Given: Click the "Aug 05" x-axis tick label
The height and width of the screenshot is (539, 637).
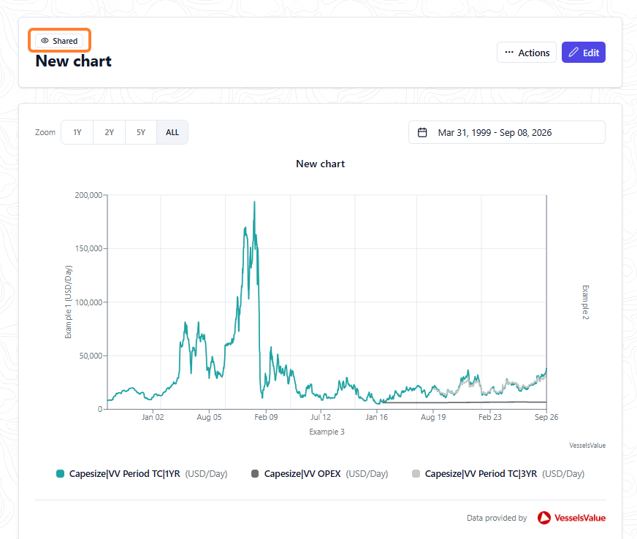Looking at the screenshot, I should (x=209, y=417).
